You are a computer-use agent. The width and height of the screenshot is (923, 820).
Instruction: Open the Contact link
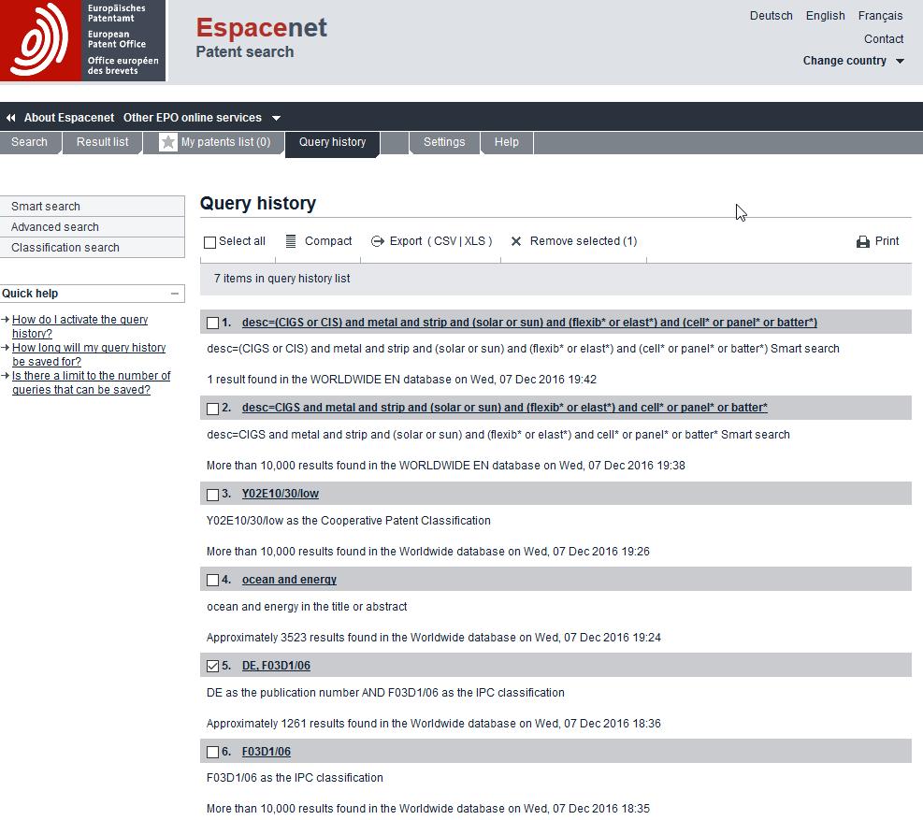click(884, 39)
